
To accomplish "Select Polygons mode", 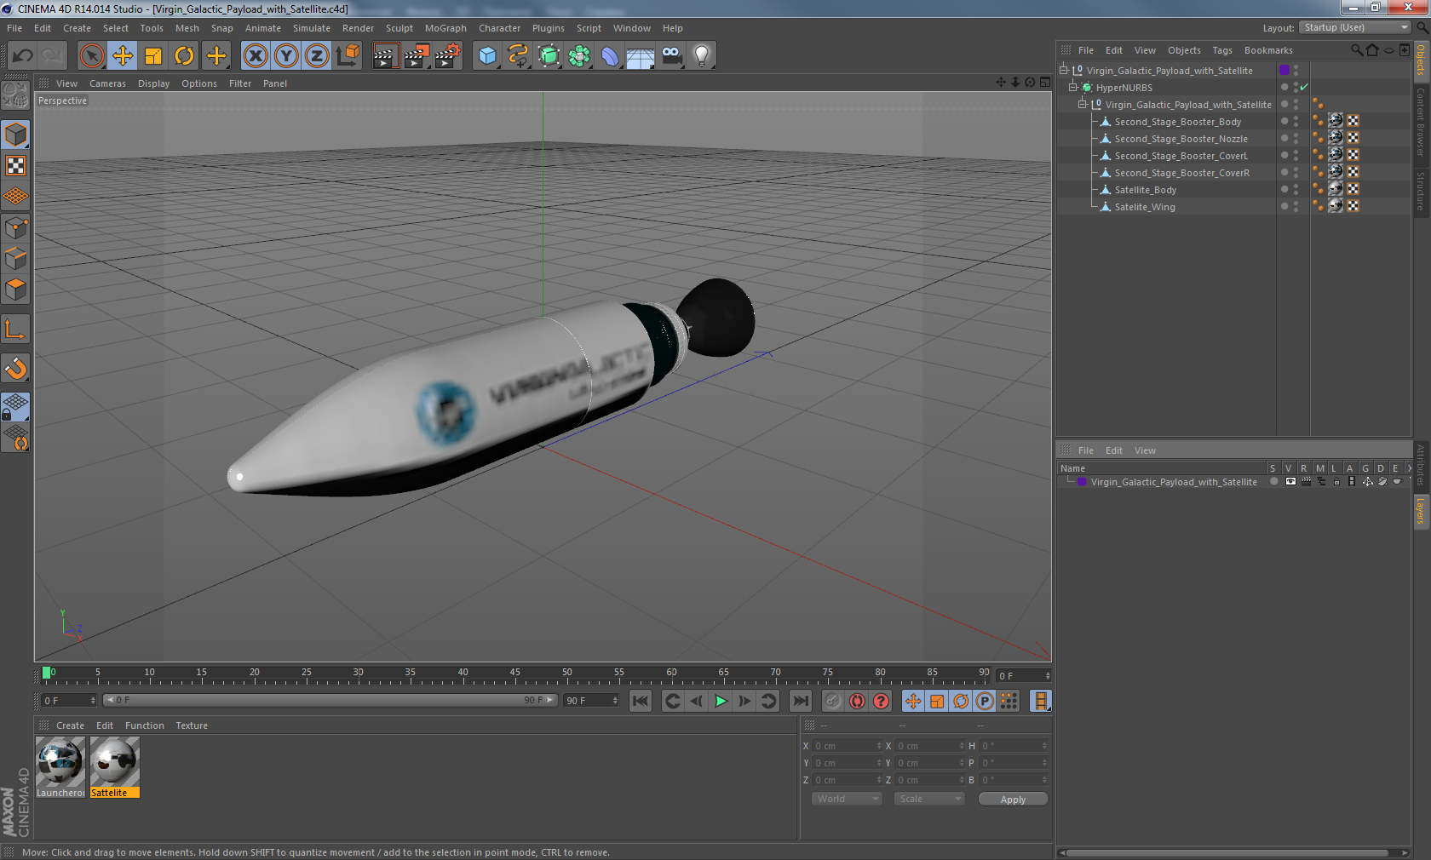I will [16, 290].
